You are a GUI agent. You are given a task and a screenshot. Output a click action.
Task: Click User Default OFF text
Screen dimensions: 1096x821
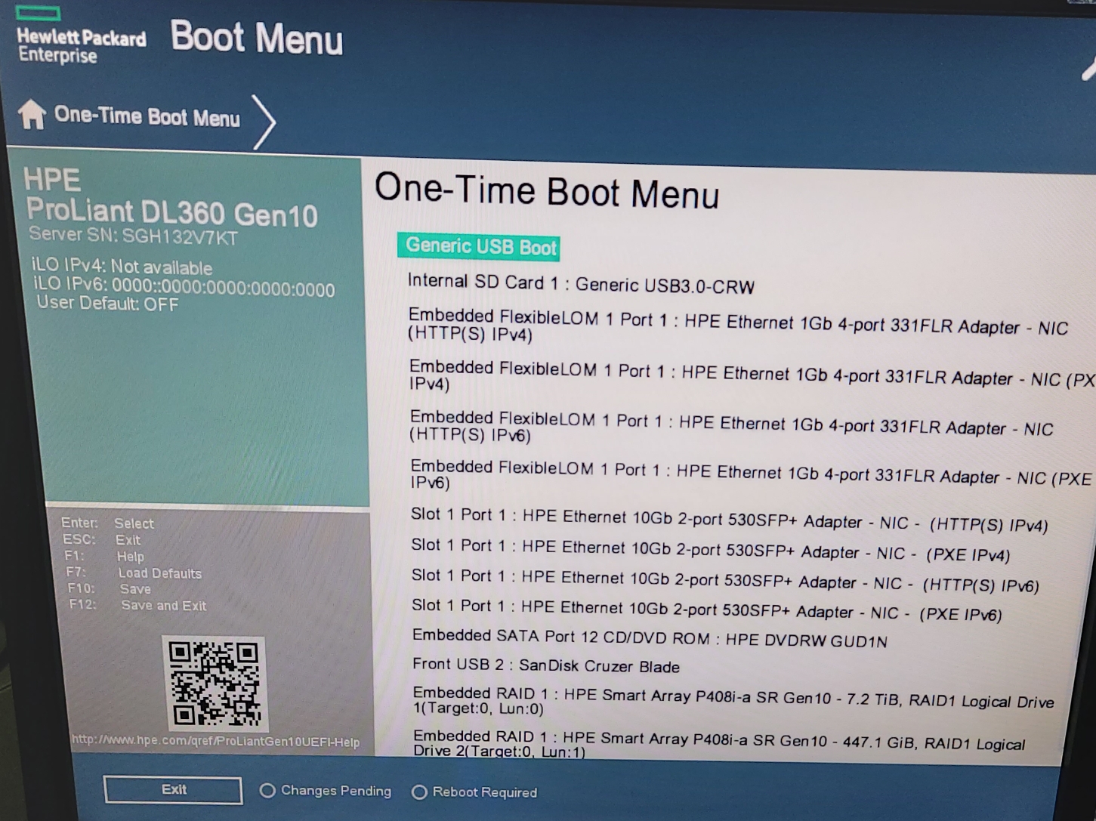pyautogui.click(x=107, y=304)
